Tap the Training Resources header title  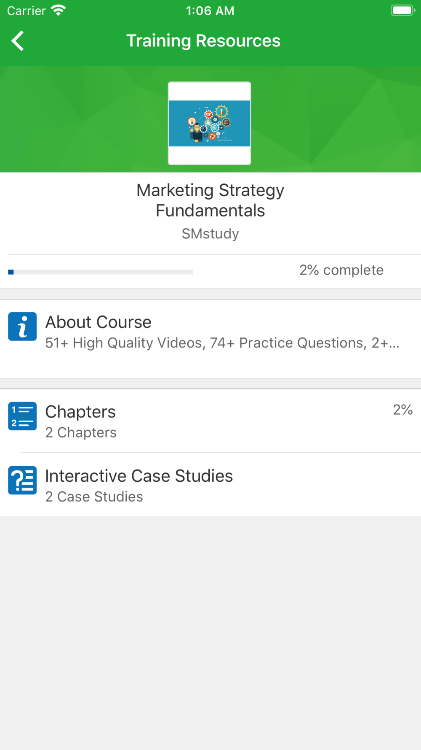(x=203, y=41)
